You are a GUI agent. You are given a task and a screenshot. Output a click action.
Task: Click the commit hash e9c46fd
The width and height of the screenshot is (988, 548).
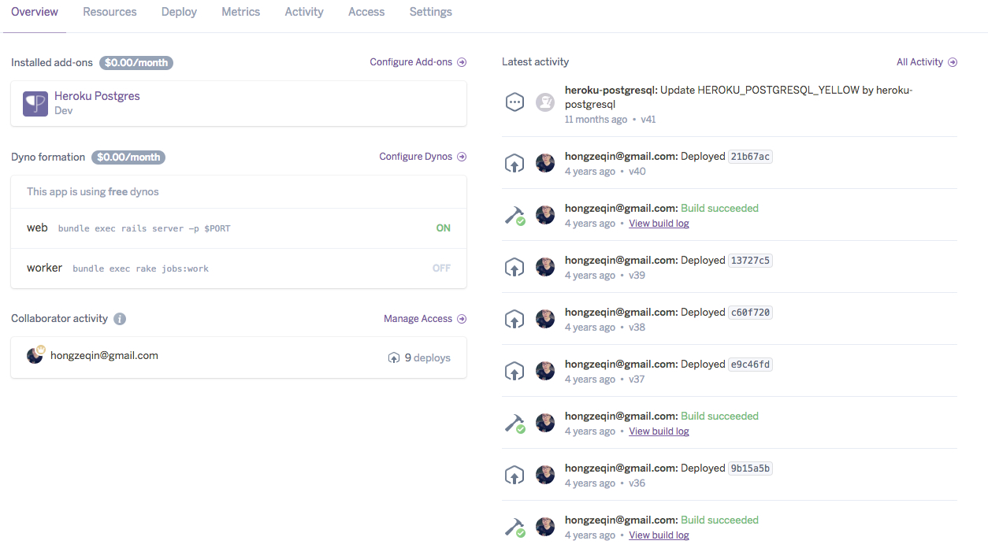(x=750, y=365)
